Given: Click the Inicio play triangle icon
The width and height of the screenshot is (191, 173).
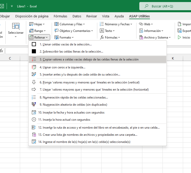Looking at the screenshot, I should click(179, 37).
